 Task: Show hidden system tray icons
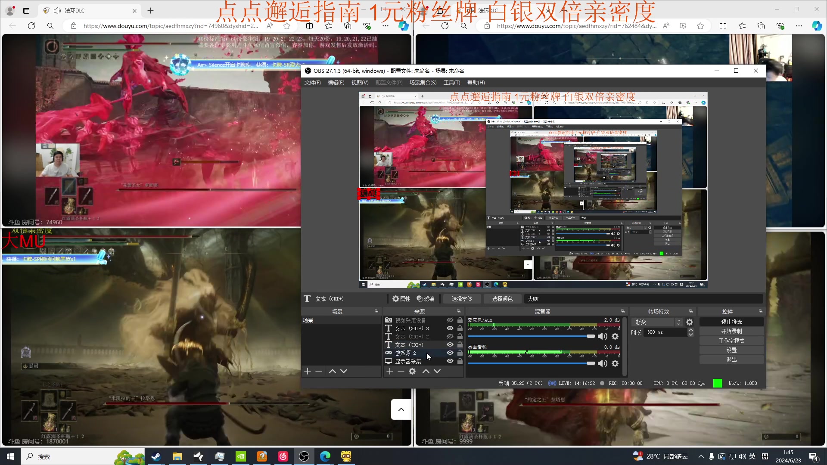(701, 456)
